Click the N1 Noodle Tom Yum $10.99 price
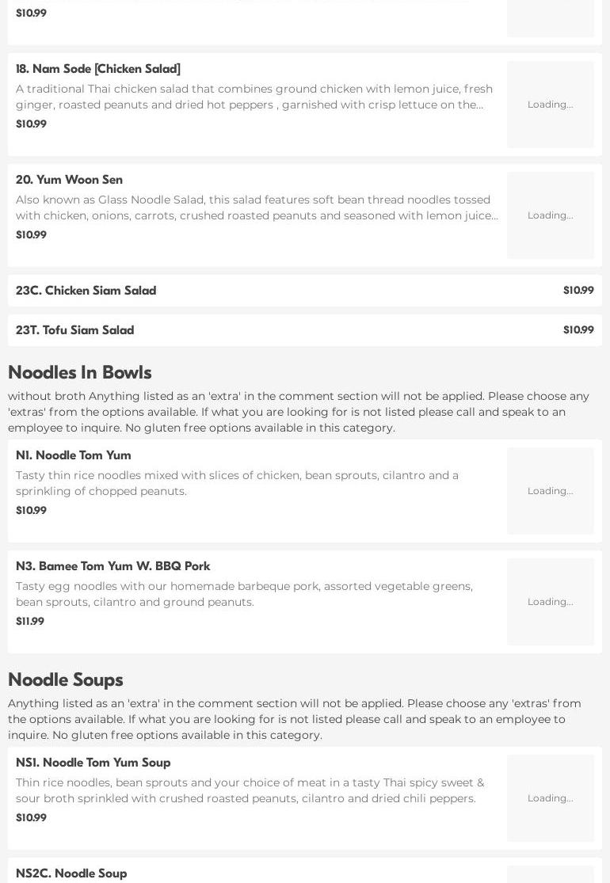Image resolution: width=610 pixels, height=883 pixels. pyautogui.click(x=31, y=510)
